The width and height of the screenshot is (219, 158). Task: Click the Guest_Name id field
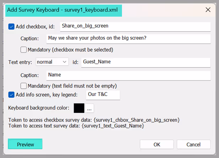coord(146,62)
